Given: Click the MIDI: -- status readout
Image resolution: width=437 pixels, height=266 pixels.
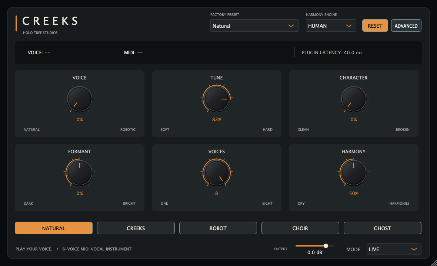Looking at the screenshot, I should 133,52.
